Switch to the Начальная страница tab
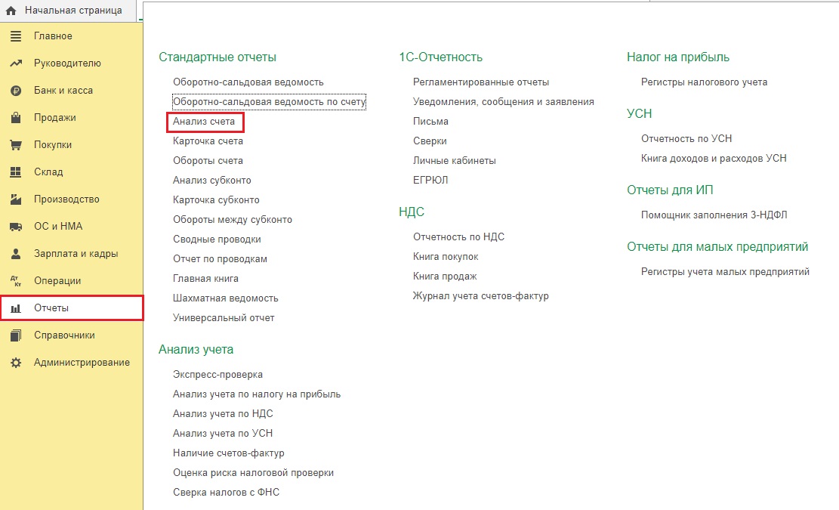This screenshot has width=839, height=510. [72, 11]
